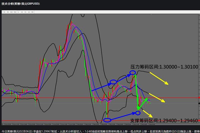200x133 pixels.
Task: Switch chart to H4 timeframe
Action: click(x=22, y=12)
